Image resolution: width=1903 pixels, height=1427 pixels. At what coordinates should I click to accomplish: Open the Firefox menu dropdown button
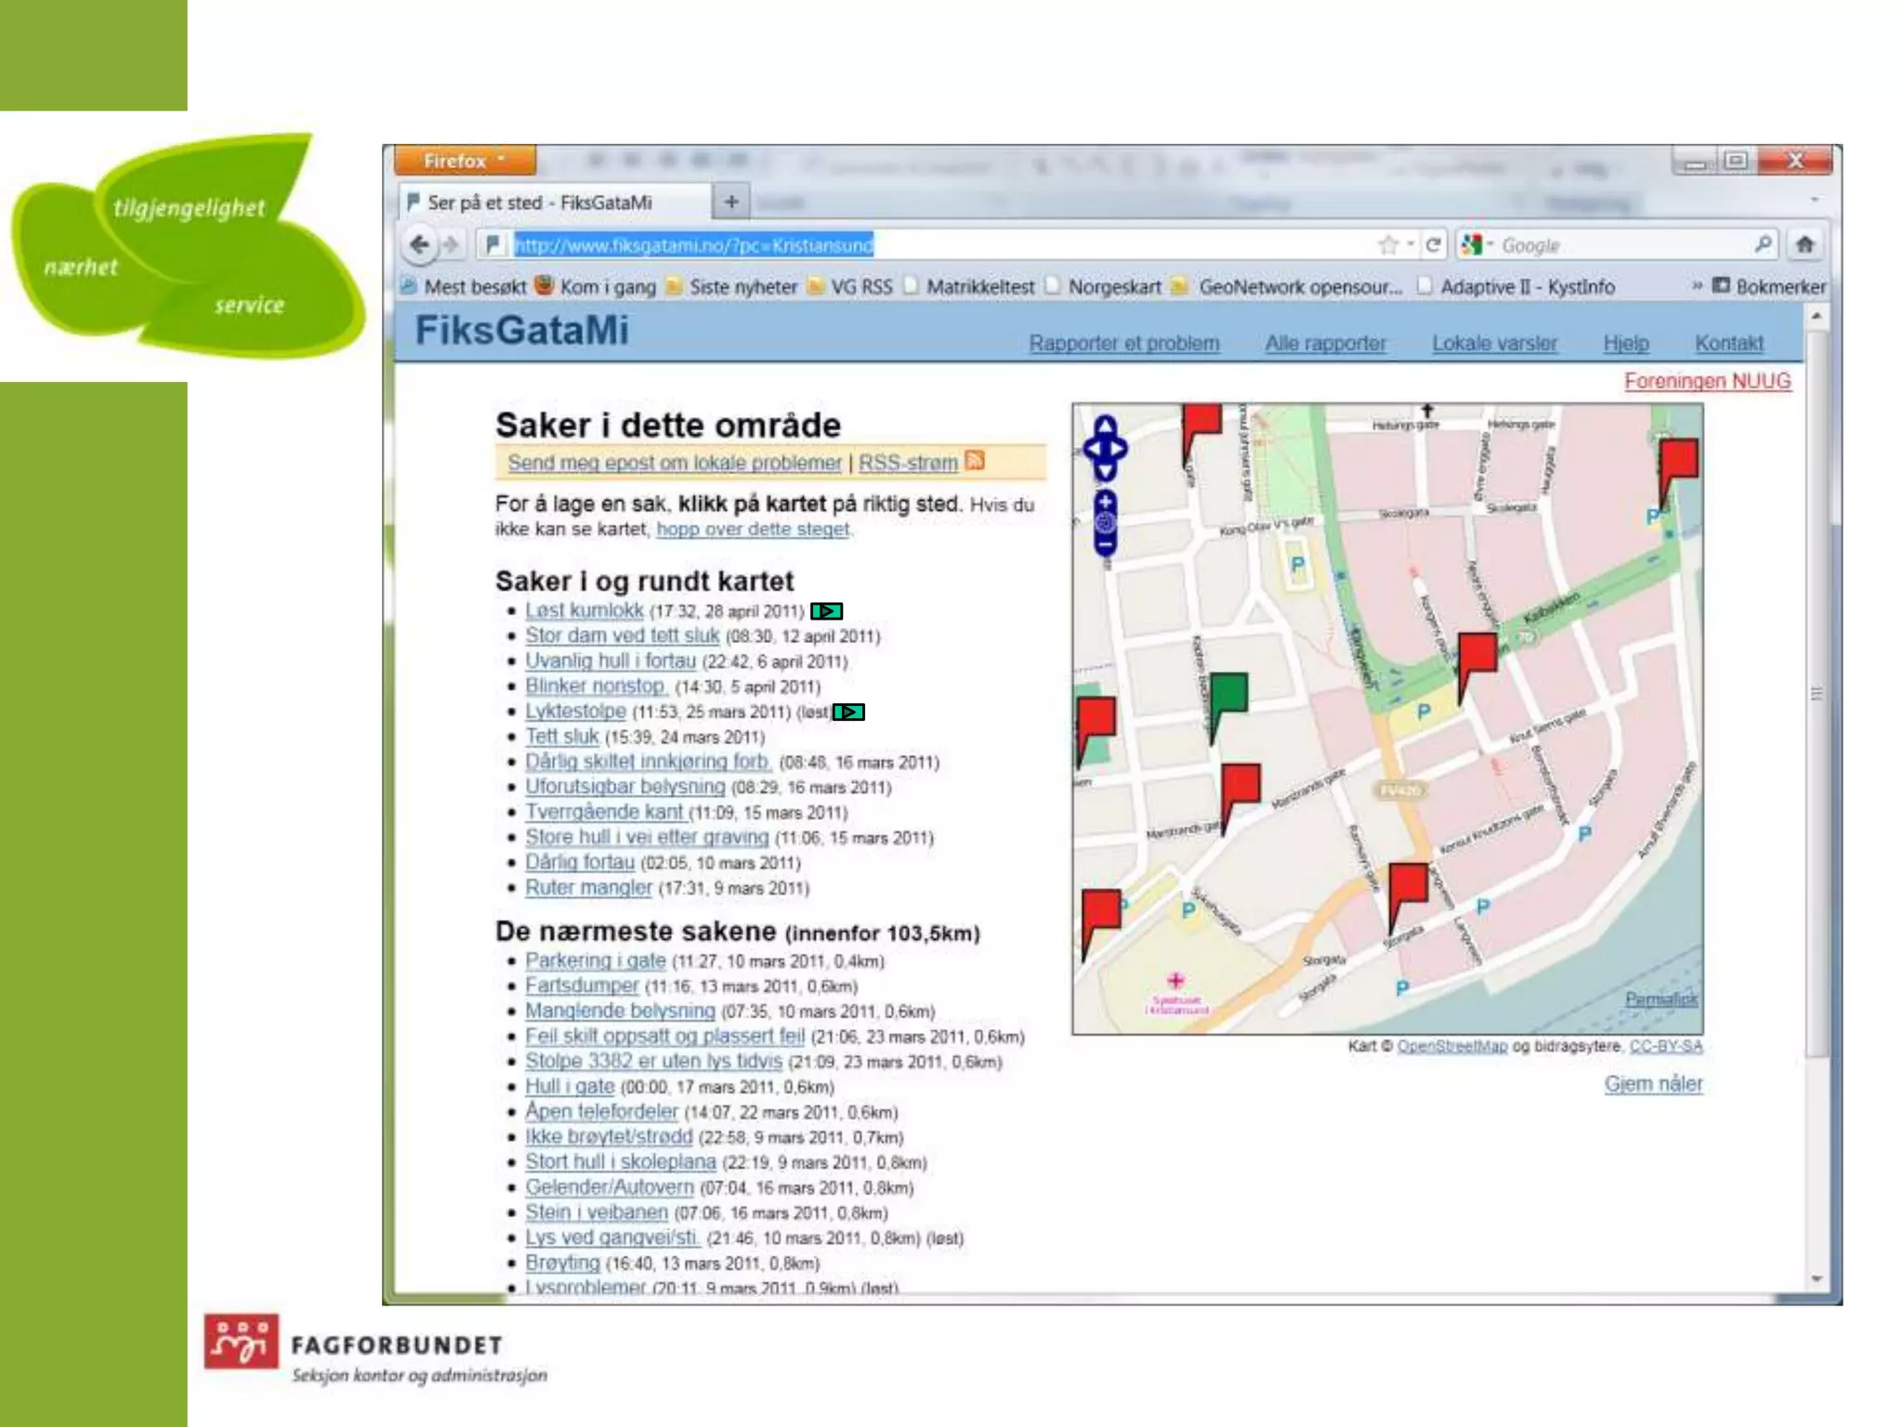(465, 161)
